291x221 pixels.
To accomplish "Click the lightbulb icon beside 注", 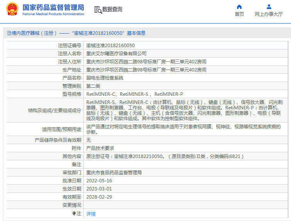I will (74, 213).
